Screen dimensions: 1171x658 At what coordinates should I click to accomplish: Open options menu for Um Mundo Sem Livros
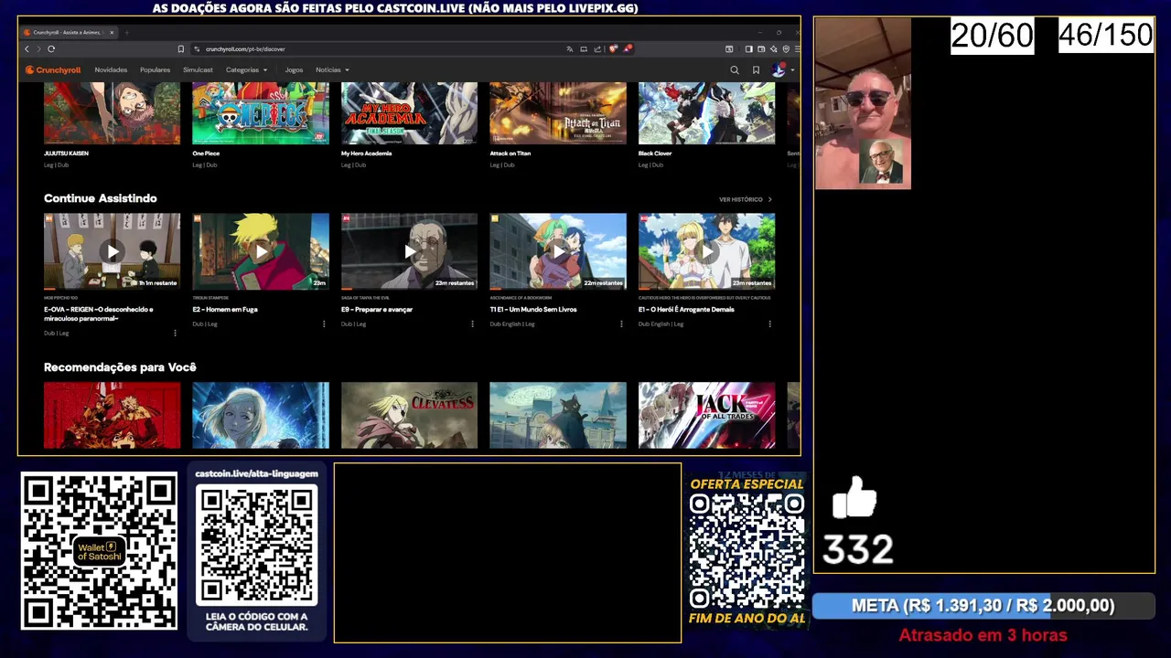click(x=621, y=324)
